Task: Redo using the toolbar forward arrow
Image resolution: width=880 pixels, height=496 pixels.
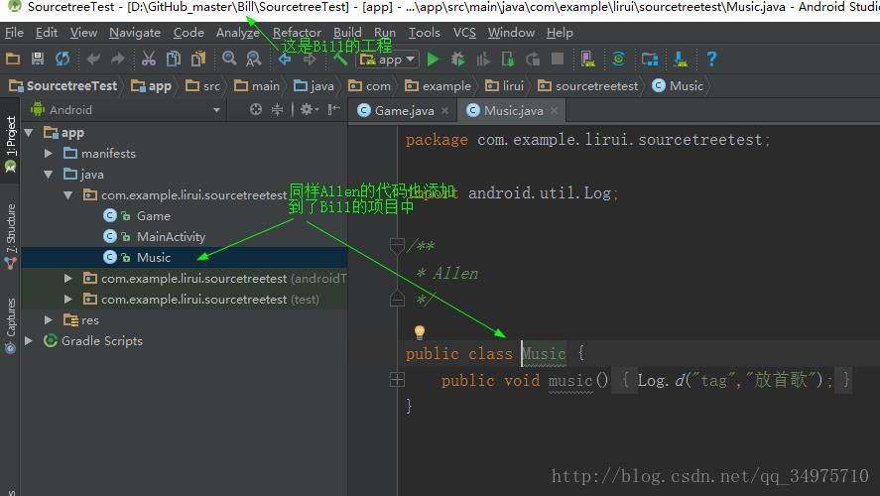Action: coord(118,59)
